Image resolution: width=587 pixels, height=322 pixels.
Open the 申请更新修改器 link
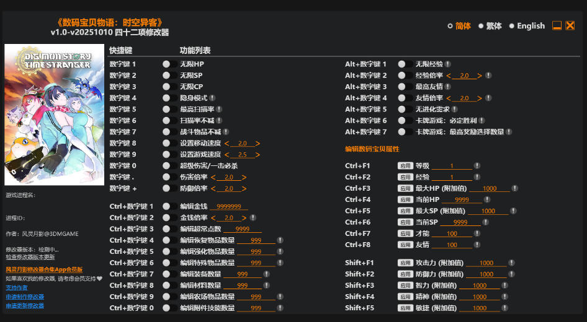pos(25,305)
